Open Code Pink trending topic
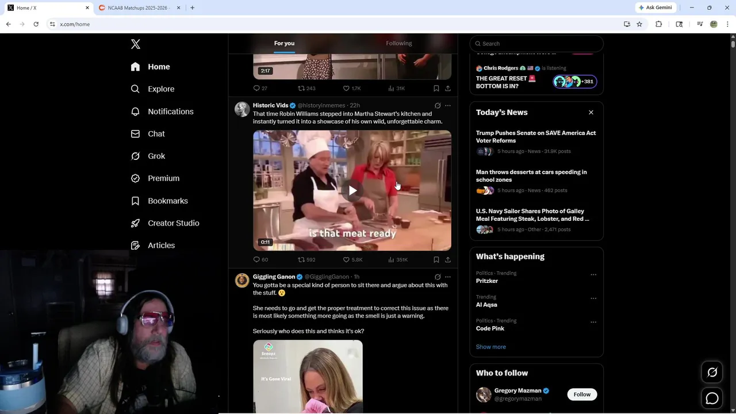This screenshot has width=736, height=414. (x=490, y=328)
